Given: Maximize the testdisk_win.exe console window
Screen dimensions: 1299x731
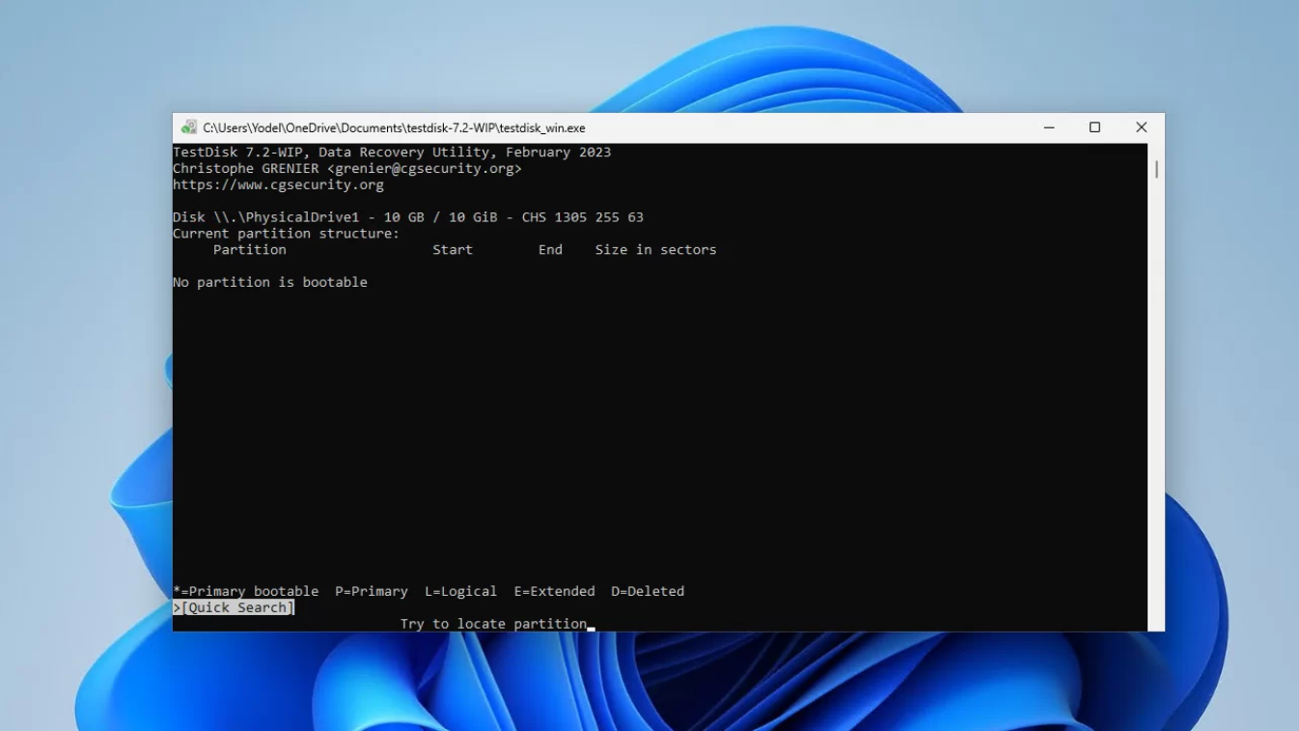Looking at the screenshot, I should 1094,127.
